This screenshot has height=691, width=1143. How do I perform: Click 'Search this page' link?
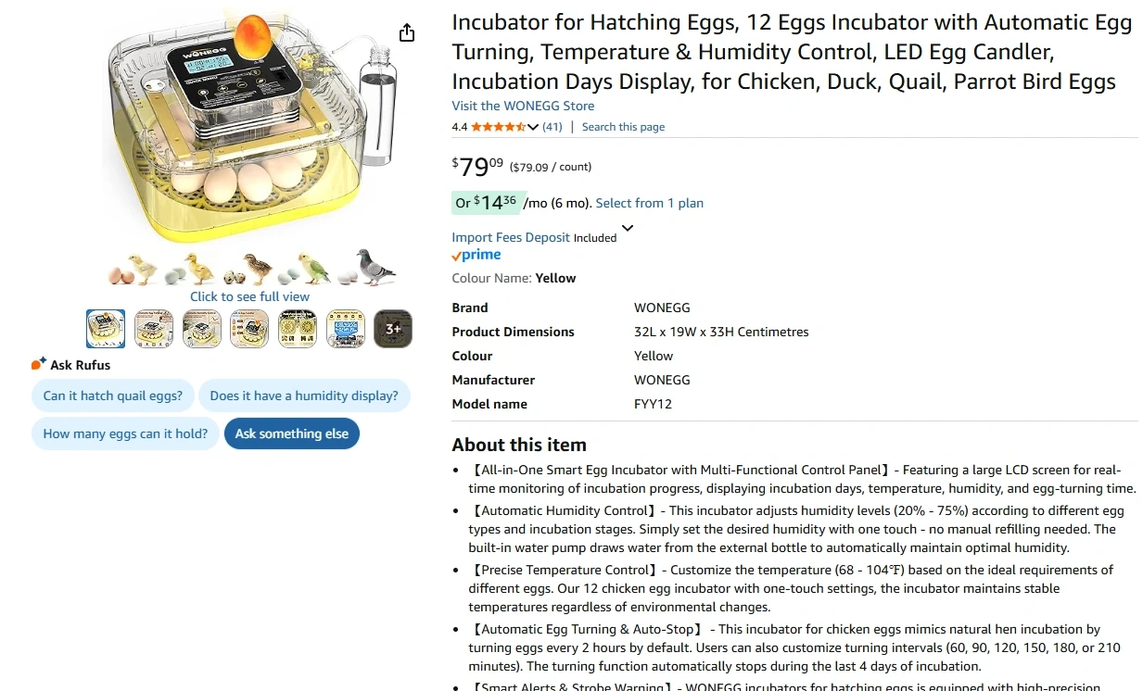[x=623, y=127]
